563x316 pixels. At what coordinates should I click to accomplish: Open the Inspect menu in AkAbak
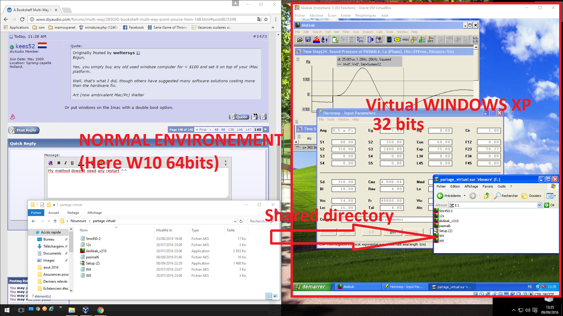click(367, 32)
